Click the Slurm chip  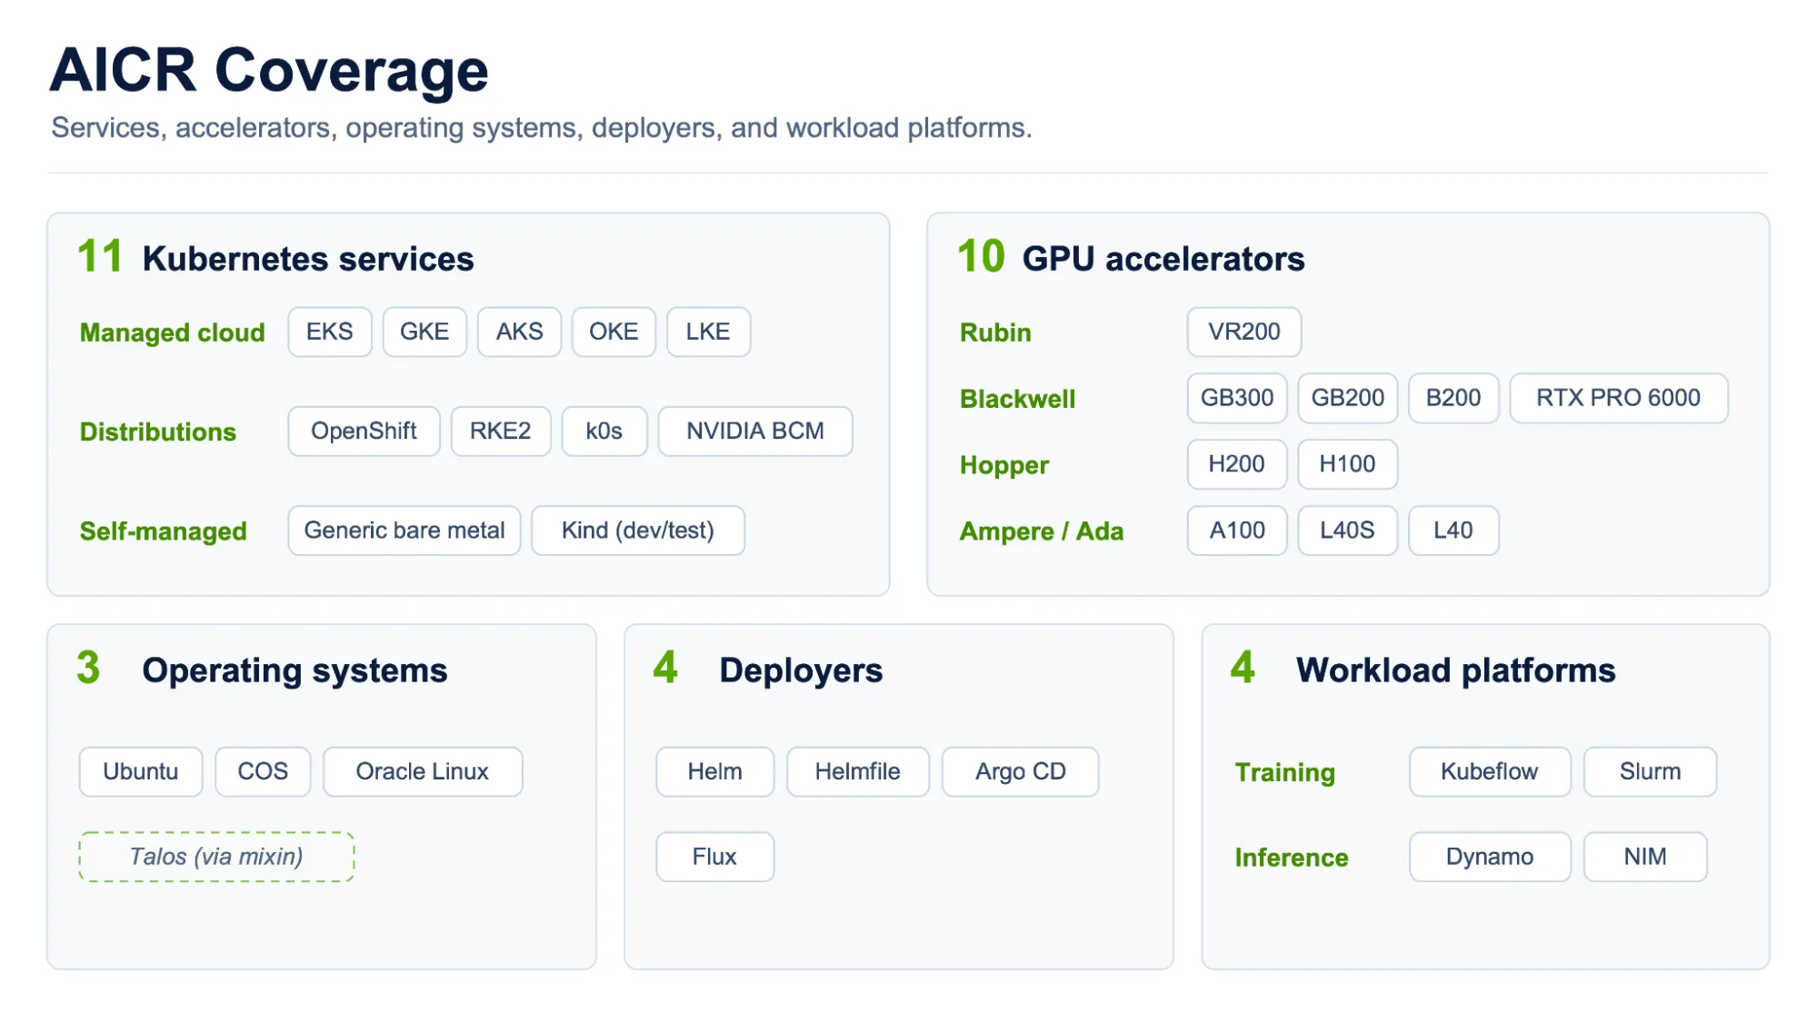coord(1650,771)
